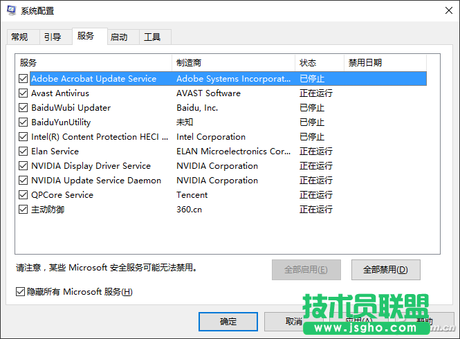Switch to the 常规 tab
Screen dimensions: 460x339
(19, 37)
